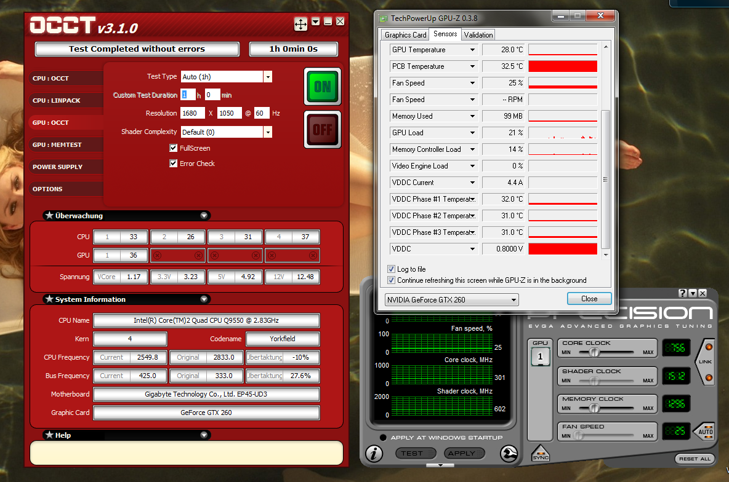This screenshot has width=729, height=482.
Task: Open the GPU : MEMTEST tab
Action: point(67,144)
